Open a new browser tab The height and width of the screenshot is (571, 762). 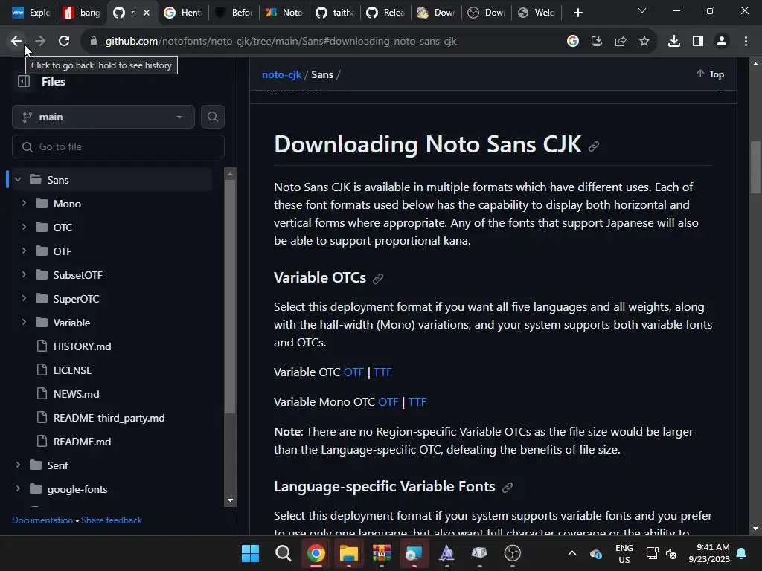pyautogui.click(x=577, y=13)
